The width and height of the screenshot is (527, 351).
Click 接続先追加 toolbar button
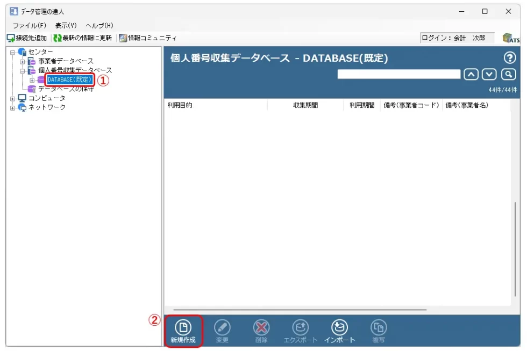(27, 38)
